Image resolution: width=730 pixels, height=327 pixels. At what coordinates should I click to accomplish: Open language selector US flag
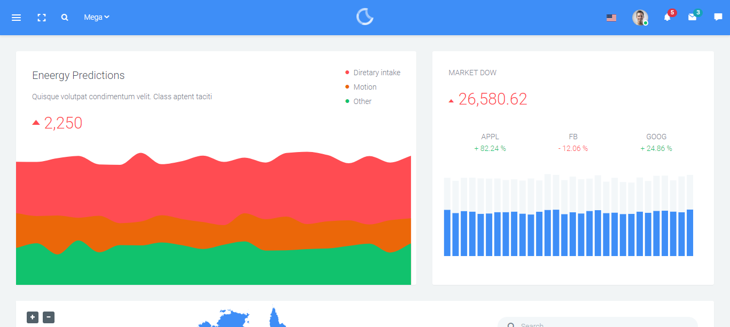(611, 18)
